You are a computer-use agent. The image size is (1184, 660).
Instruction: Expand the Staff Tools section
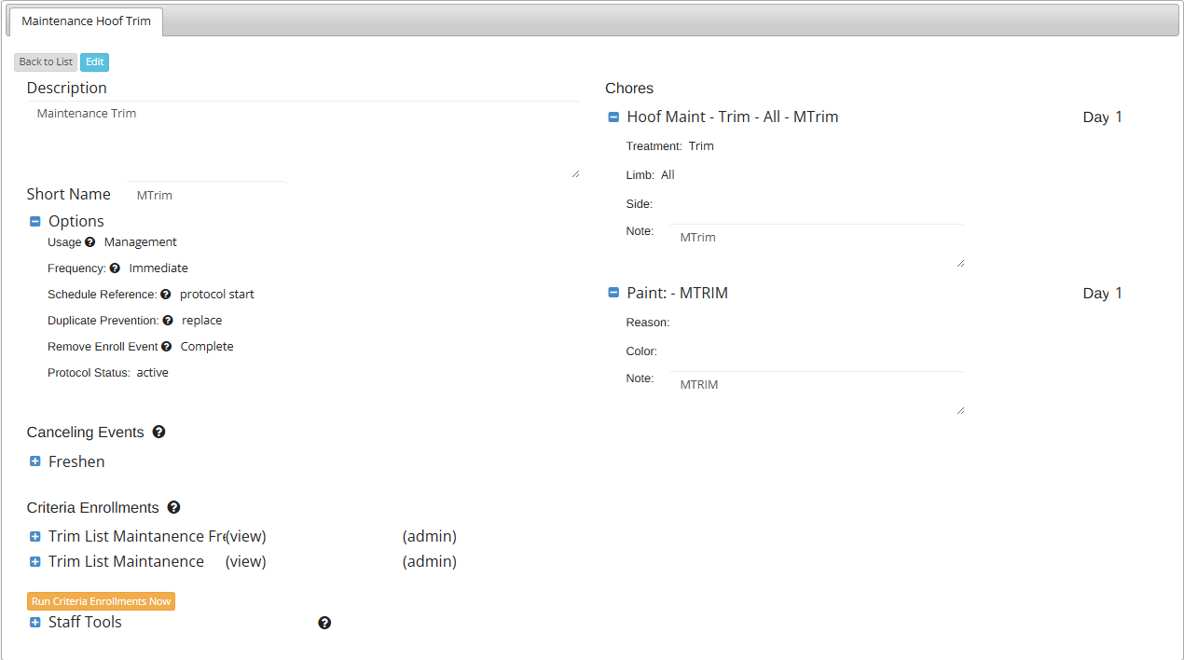click(35, 623)
